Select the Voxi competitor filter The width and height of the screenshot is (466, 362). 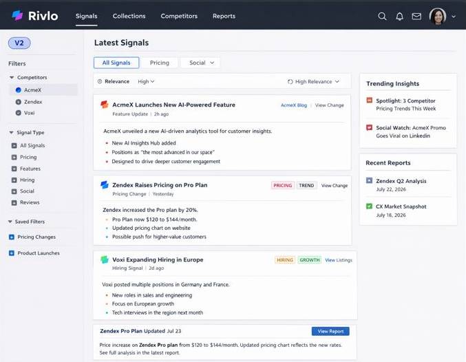(25, 113)
